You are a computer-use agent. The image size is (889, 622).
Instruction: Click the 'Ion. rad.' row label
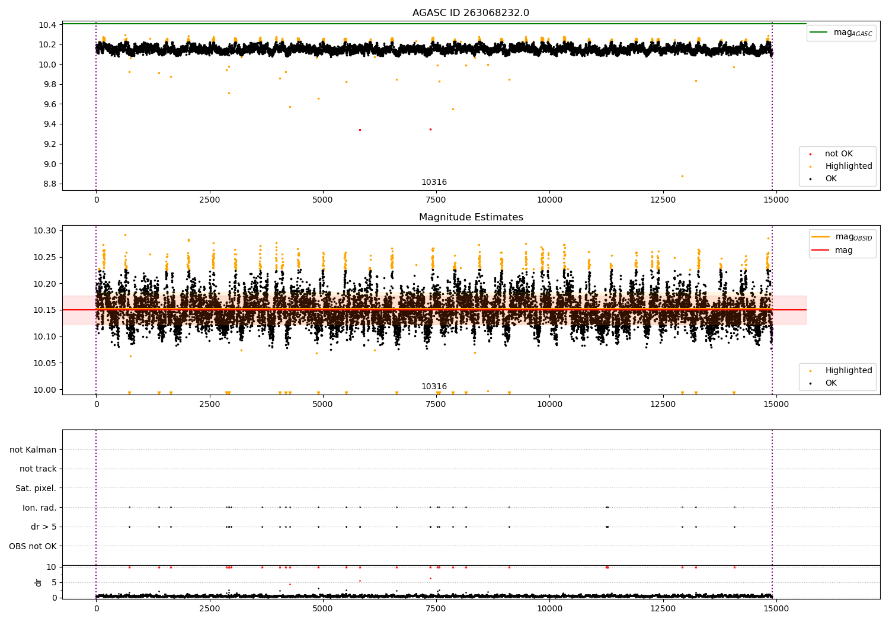pos(40,508)
